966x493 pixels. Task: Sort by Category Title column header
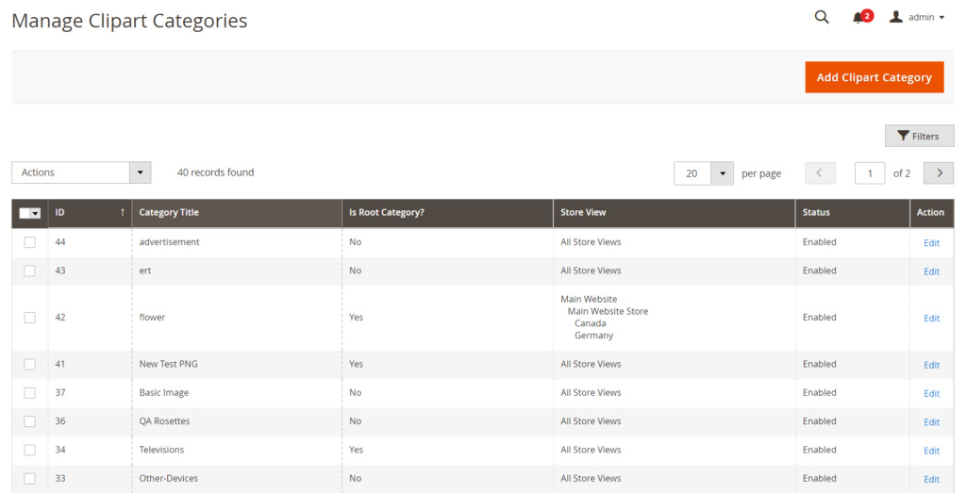(170, 213)
